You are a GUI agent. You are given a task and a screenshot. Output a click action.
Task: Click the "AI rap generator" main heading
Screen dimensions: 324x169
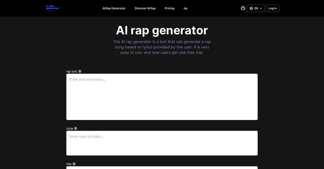[x=162, y=30]
